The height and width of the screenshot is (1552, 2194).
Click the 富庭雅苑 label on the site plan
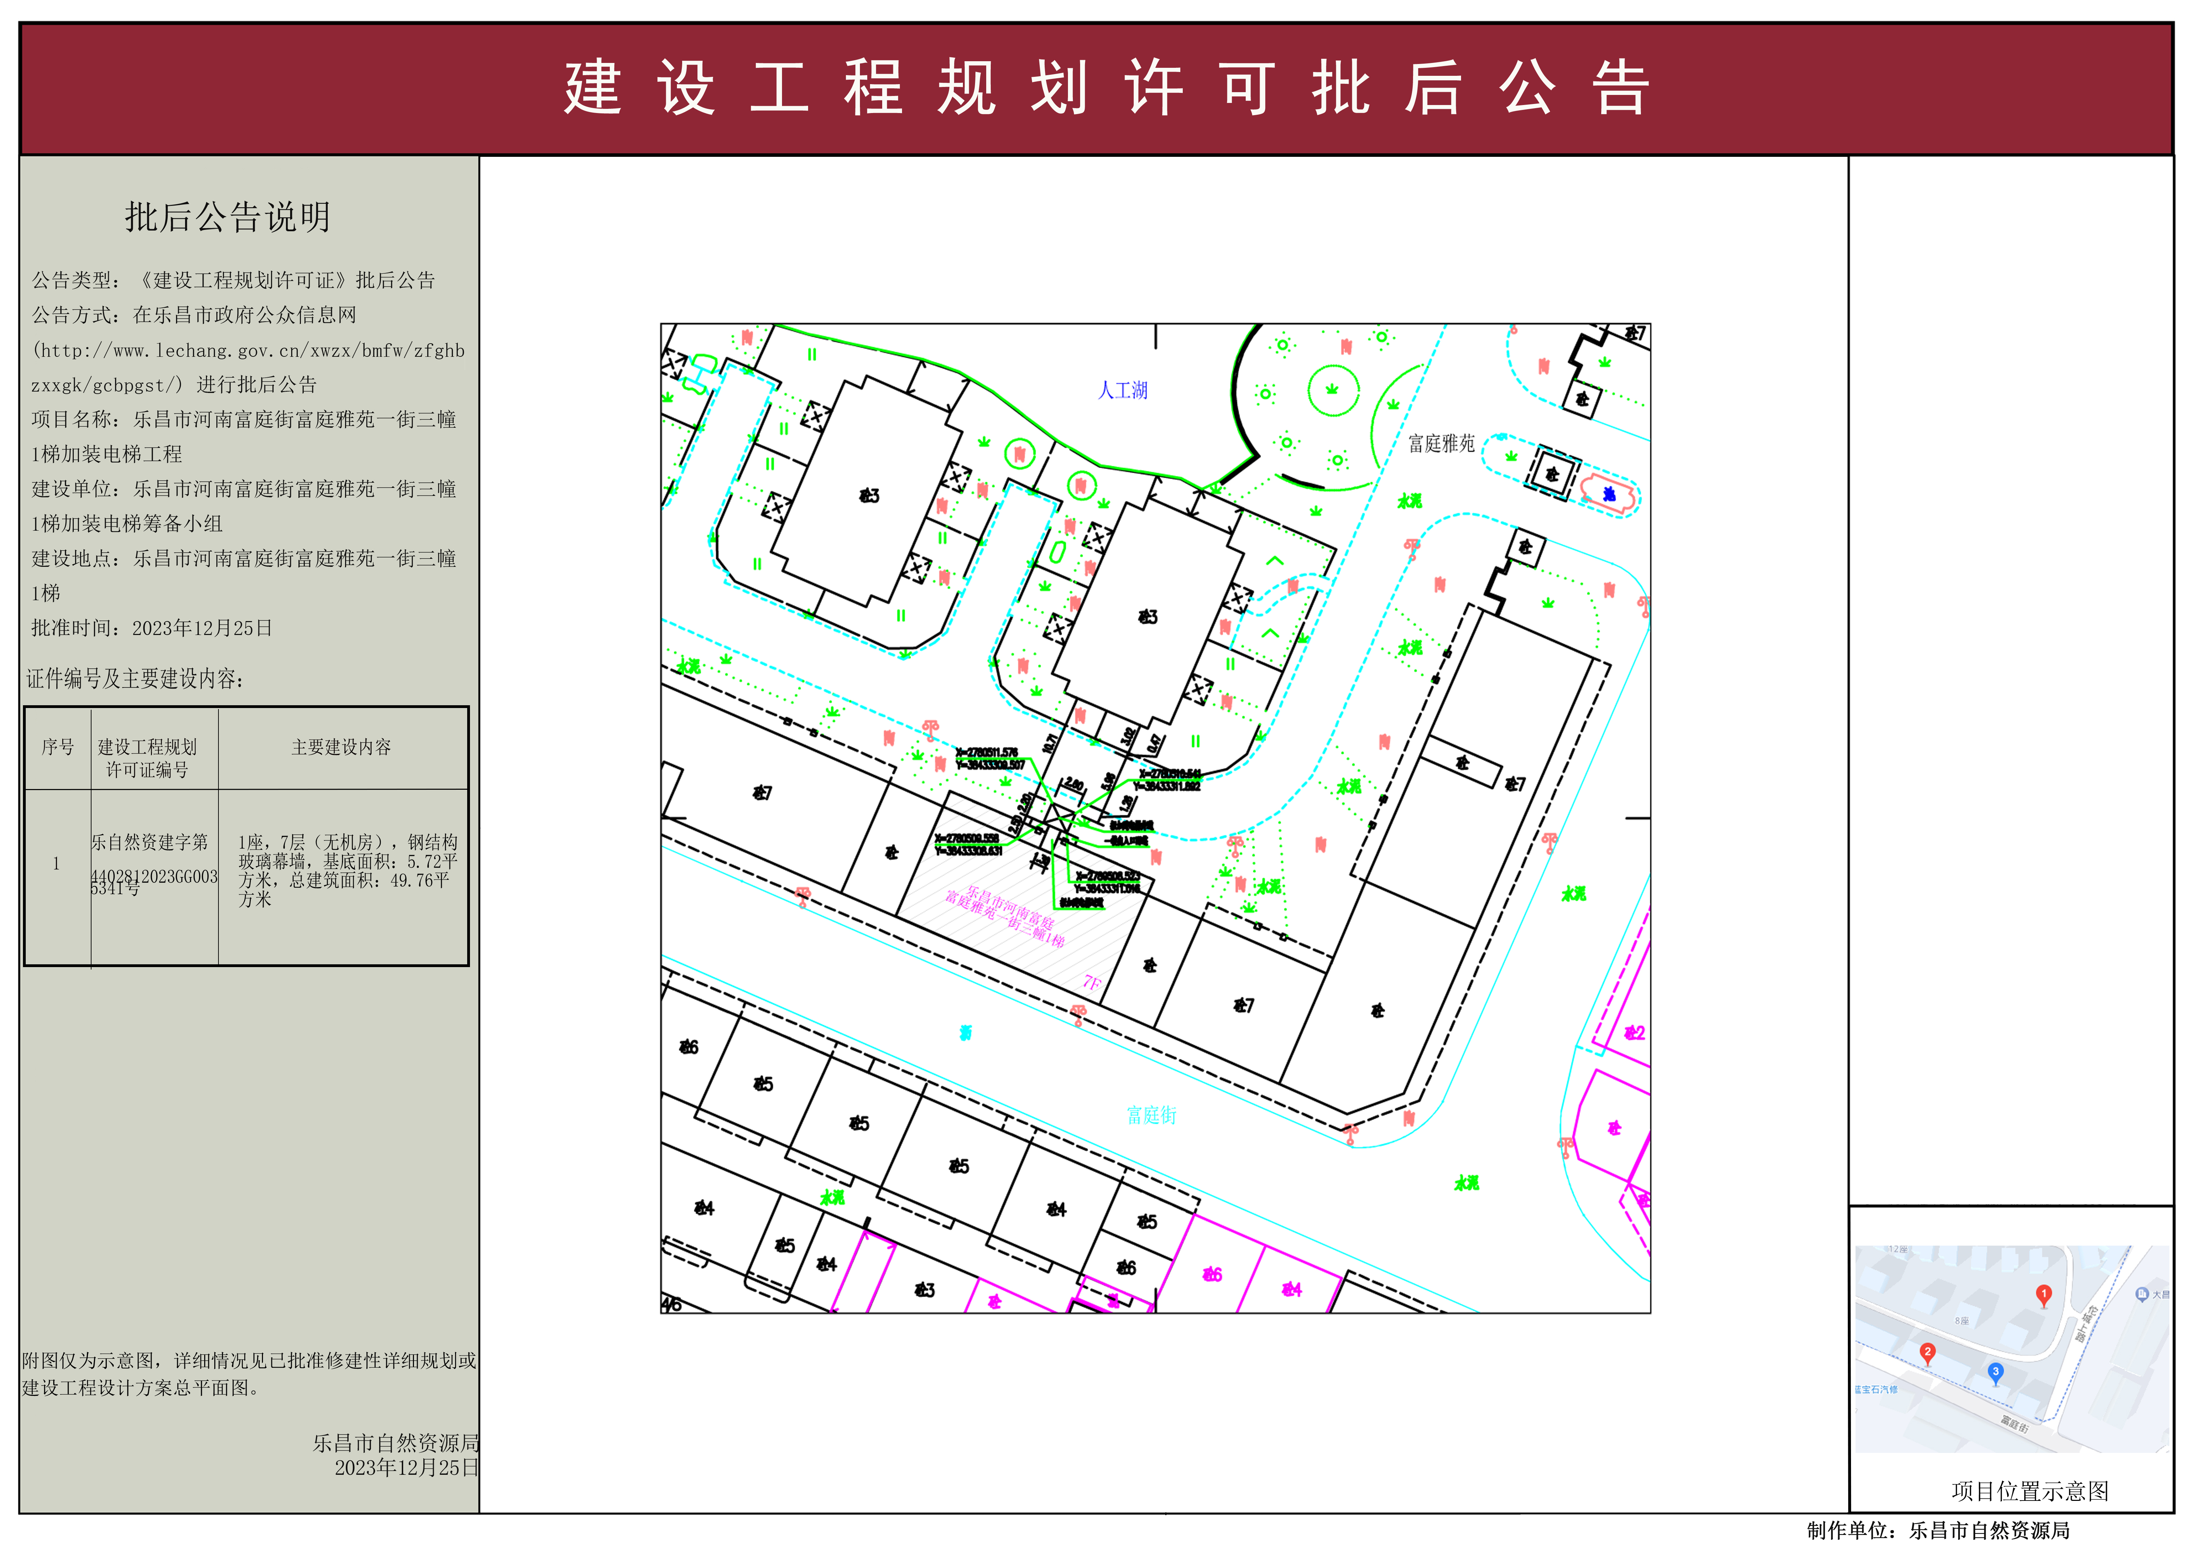[x=1442, y=443]
